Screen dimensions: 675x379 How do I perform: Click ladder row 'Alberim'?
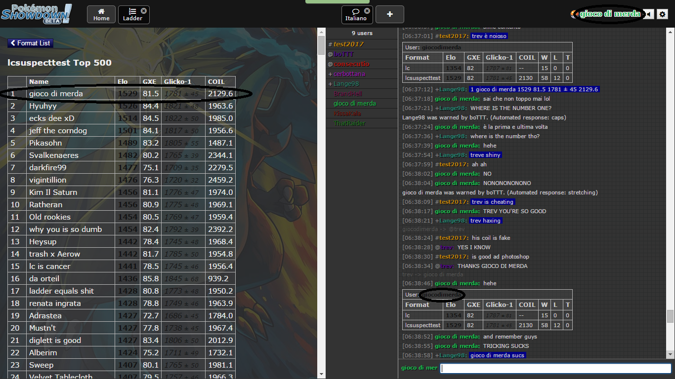pos(122,353)
